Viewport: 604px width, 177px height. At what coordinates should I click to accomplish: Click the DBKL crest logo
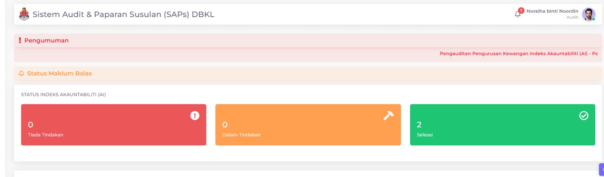pos(24,14)
